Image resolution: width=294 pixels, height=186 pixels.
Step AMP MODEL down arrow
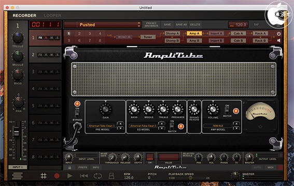[236, 128]
